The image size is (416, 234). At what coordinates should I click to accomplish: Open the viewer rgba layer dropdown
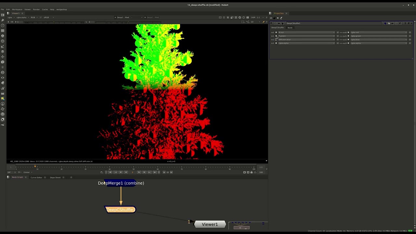pos(11,18)
